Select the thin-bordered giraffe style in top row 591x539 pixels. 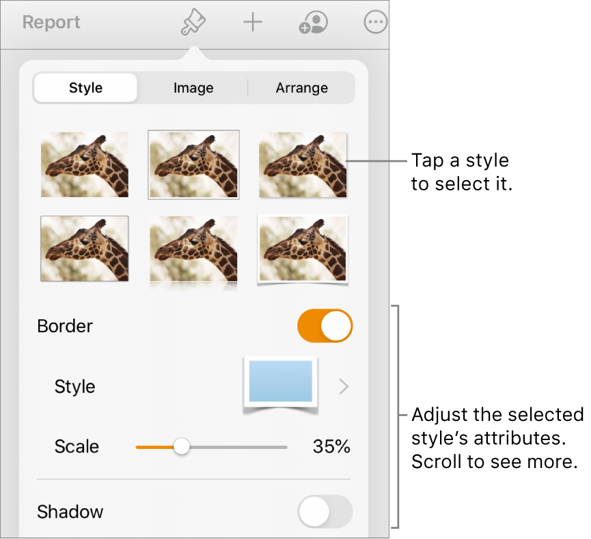[193, 164]
